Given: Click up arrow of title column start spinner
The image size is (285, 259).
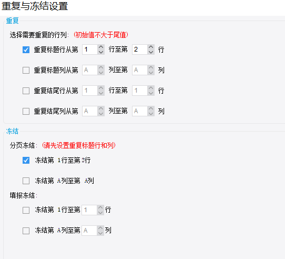Looking at the screenshot, I should click(x=101, y=67).
